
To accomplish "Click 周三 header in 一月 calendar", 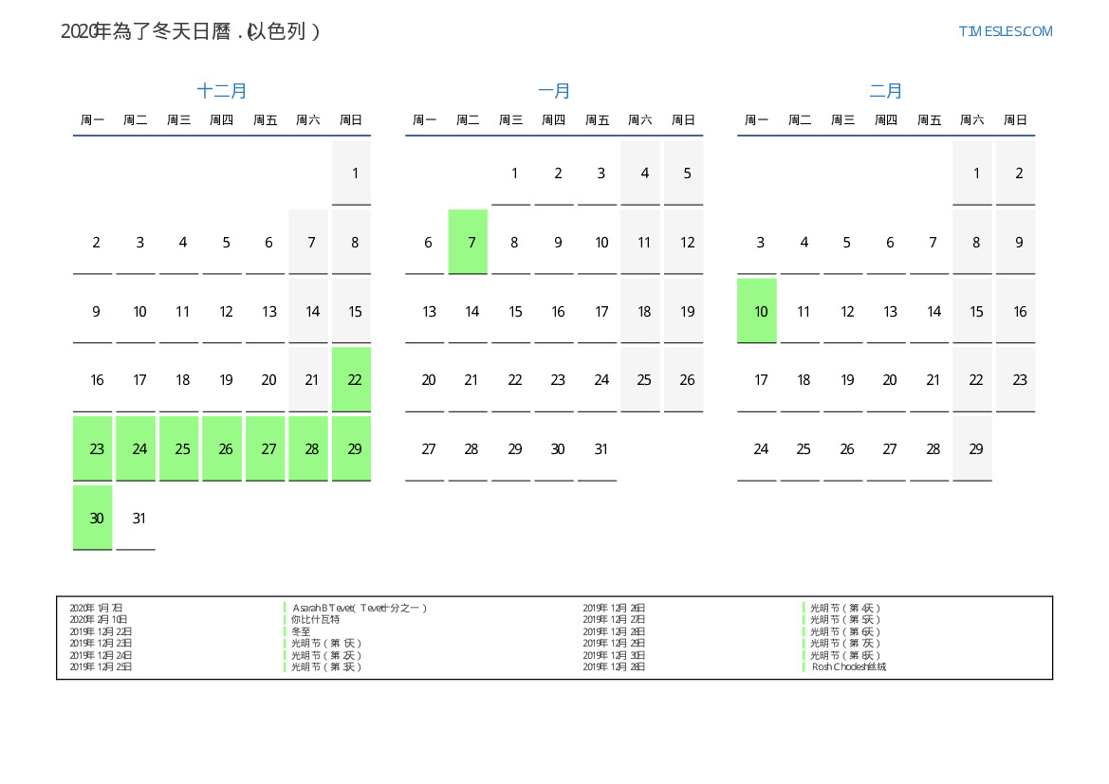I will 511,120.
